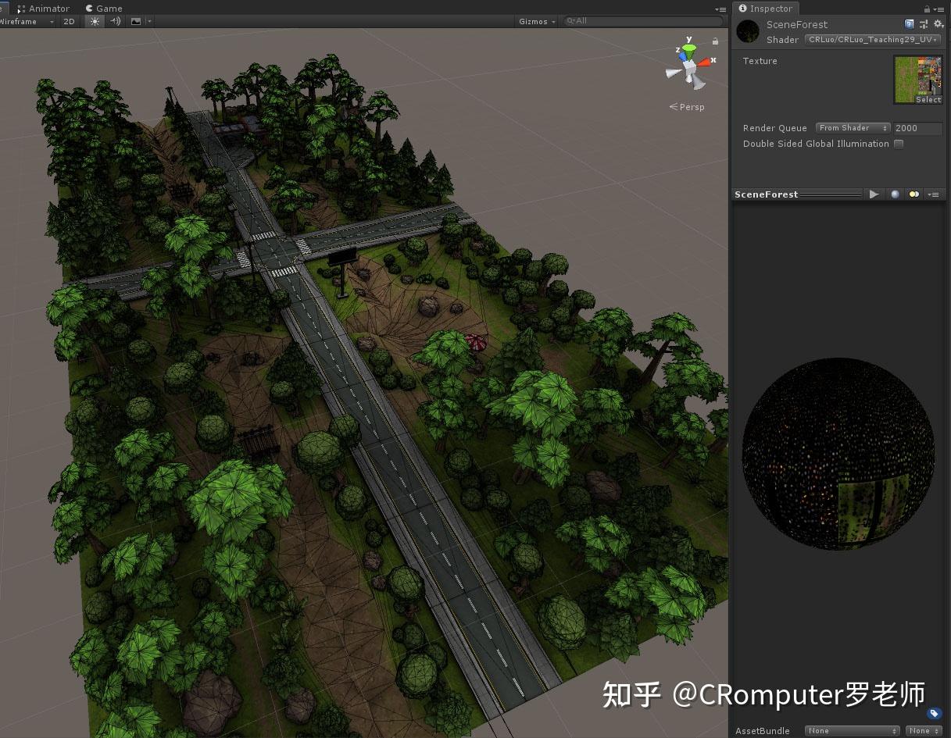This screenshot has height=738, width=951.
Task: Click the lock icon on the Inspector
Action: pyautogui.click(x=927, y=9)
